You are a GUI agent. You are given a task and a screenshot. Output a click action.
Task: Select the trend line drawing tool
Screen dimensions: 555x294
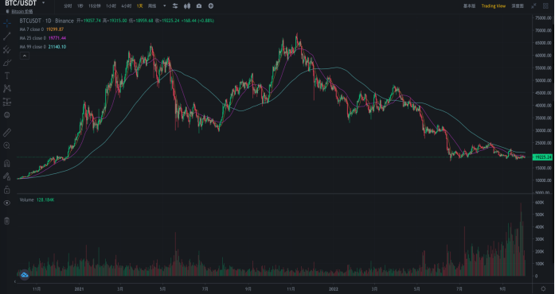pyautogui.click(x=6, y=37)
